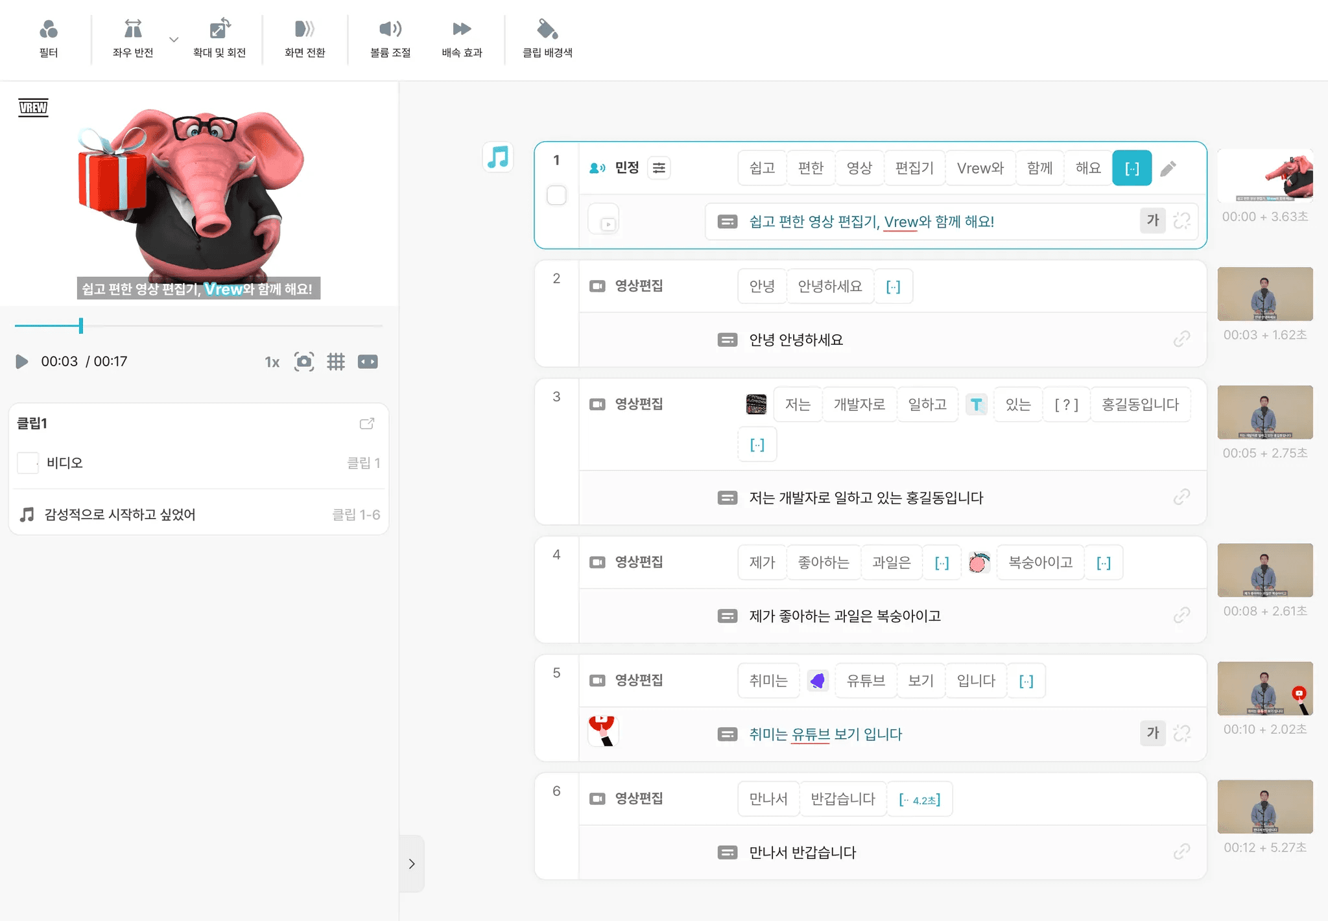
Task: Show grid overlay on preview
Action: tap(336, 362)
